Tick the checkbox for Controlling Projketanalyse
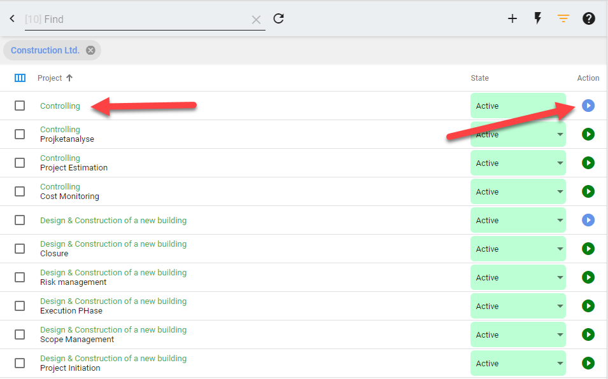The height and width of the screenshot is (379, 608). coord(20,134)
